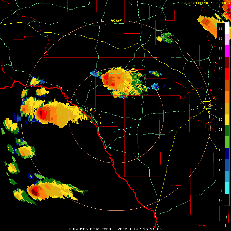Click the 50 NMI range ring label

pyautogui.click(x=116, y=68)
